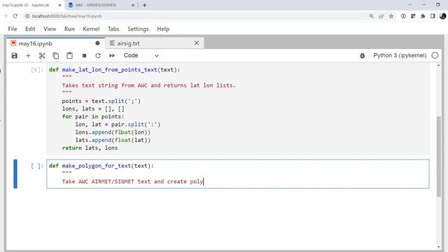Click the notebook vertical scrollbar thumb

point(439,157)
